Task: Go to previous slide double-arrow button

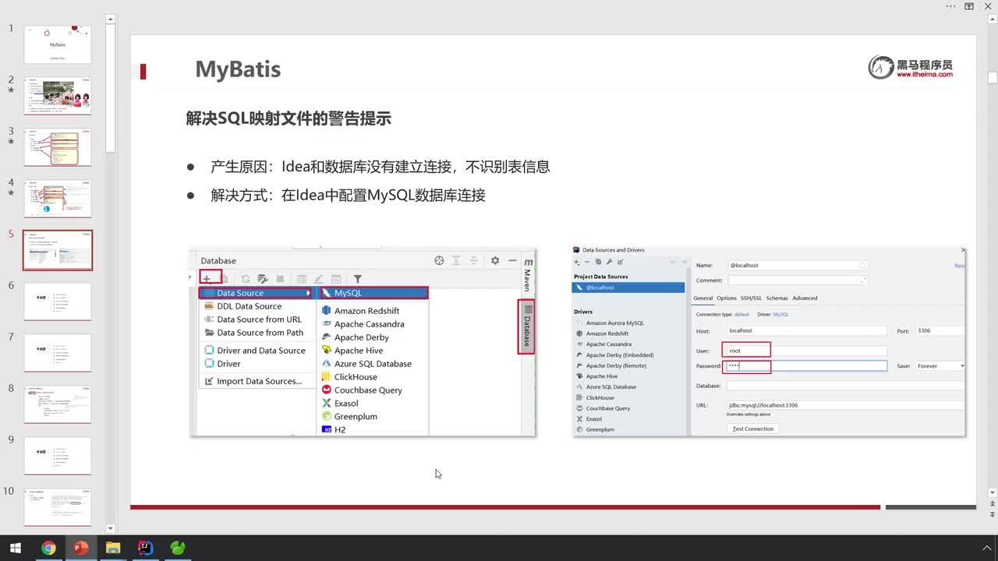Action: [992, 504]
